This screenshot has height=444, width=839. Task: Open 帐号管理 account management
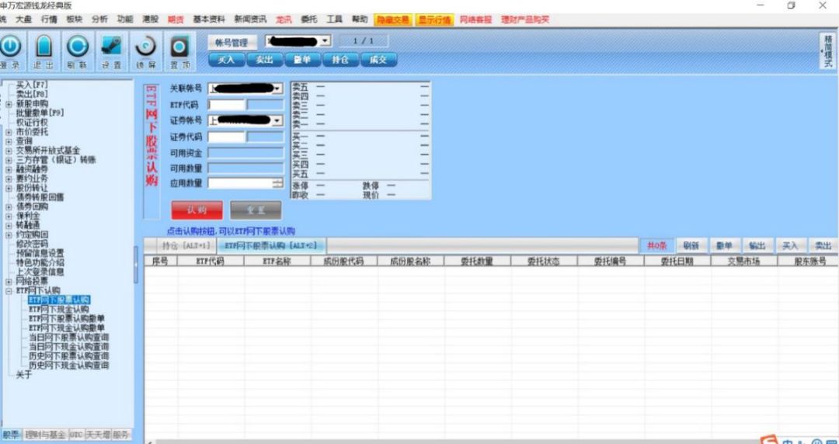[232, 43]
